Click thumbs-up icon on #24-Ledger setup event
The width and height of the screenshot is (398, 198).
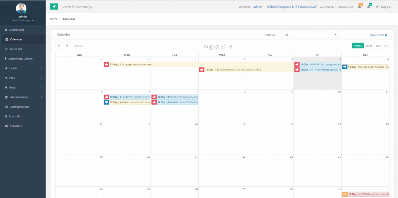coord(106,64)
